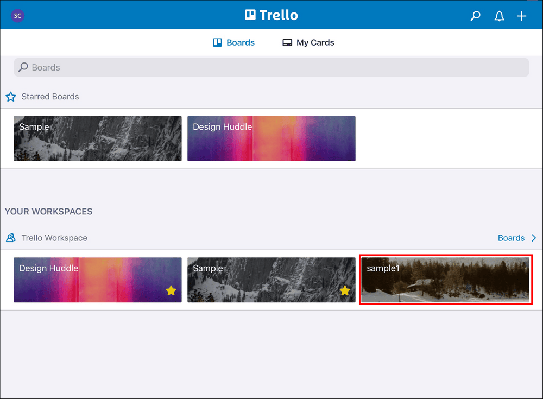Open the sample1 board thumbnail

coord(445,280)
